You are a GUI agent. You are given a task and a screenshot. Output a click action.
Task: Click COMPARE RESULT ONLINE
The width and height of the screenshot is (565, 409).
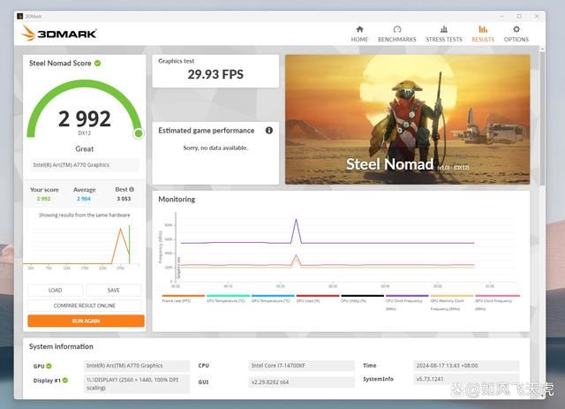(86, 306)
